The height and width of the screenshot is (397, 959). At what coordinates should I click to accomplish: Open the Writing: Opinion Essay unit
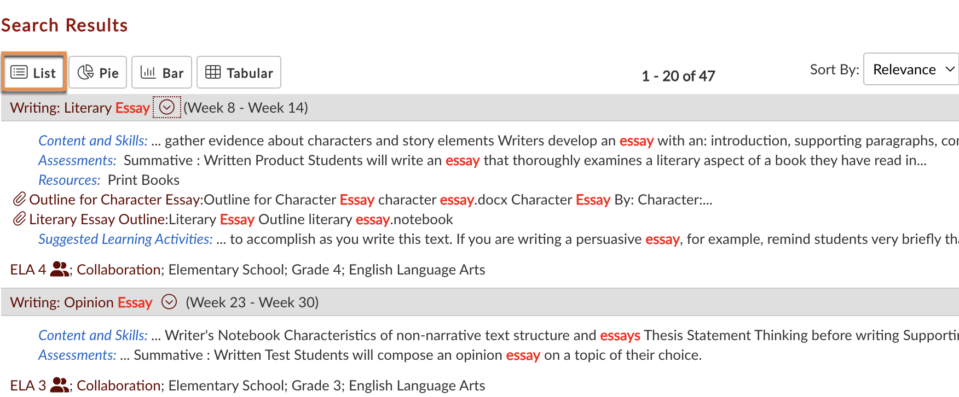point(81,302)
